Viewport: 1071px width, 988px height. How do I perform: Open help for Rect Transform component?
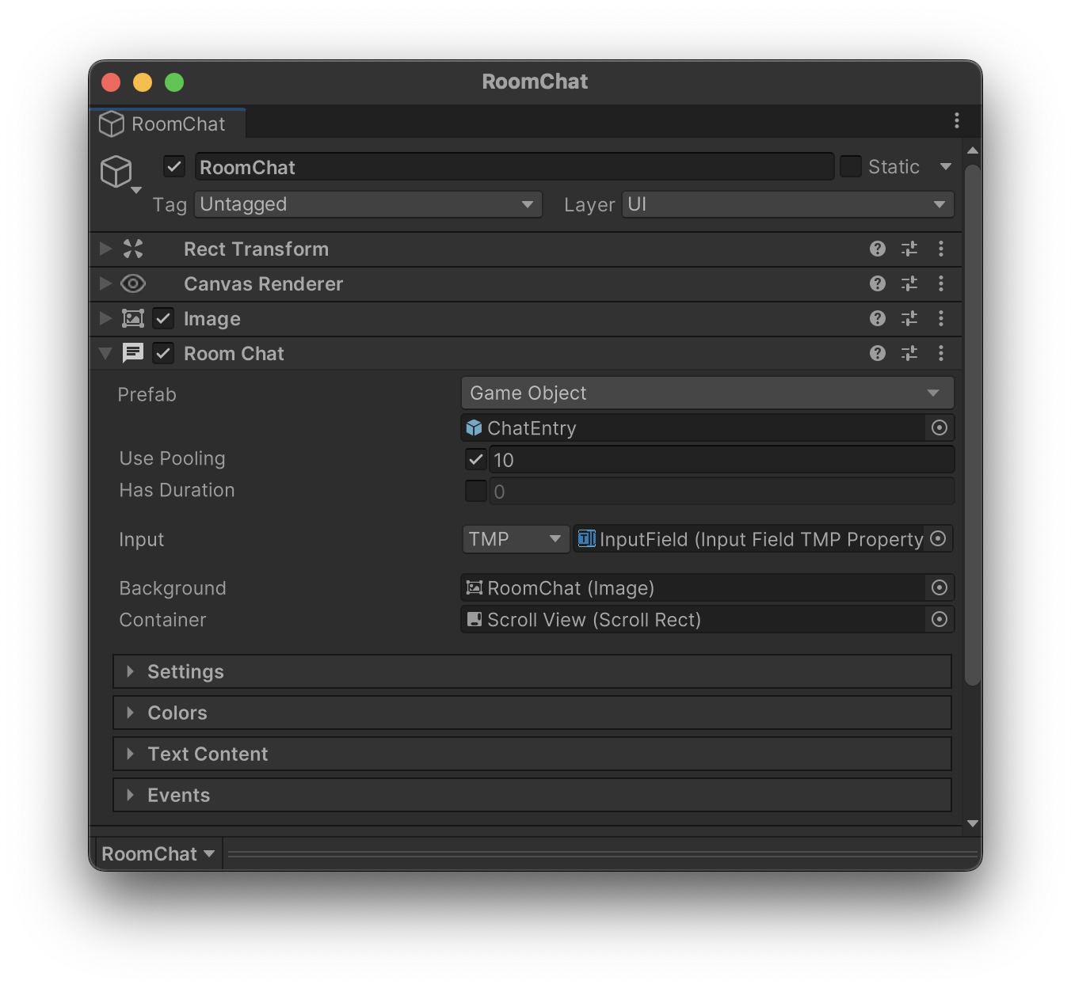point(877,249)
